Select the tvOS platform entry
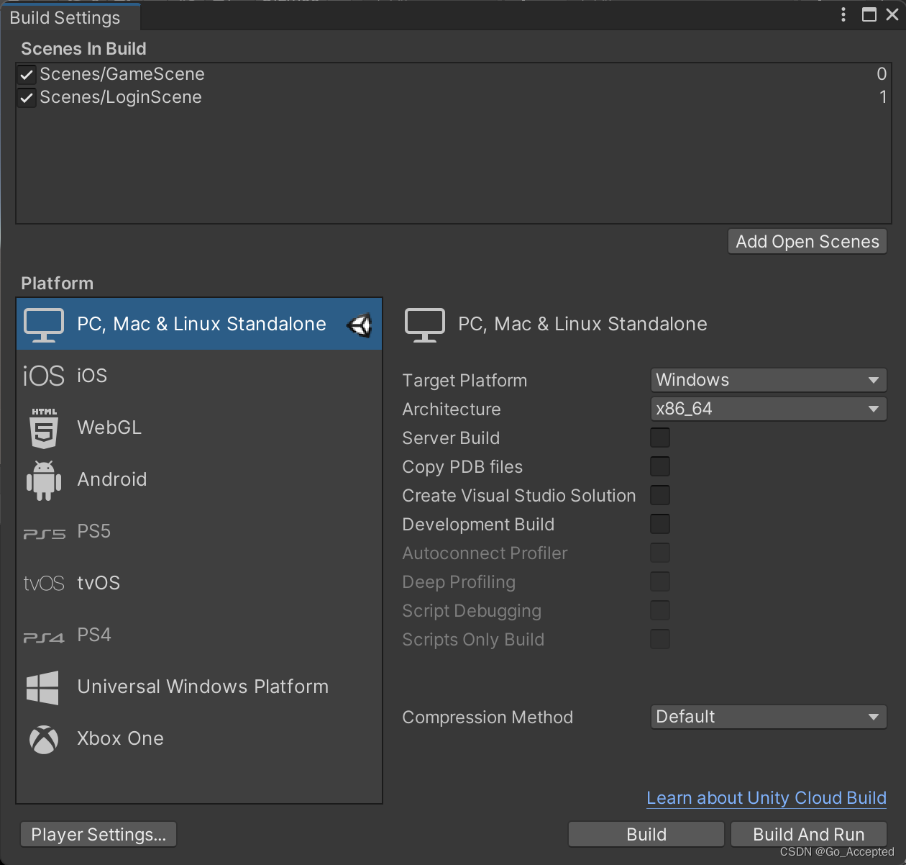This screenshot has height=865, width=906. coord(199,583)
